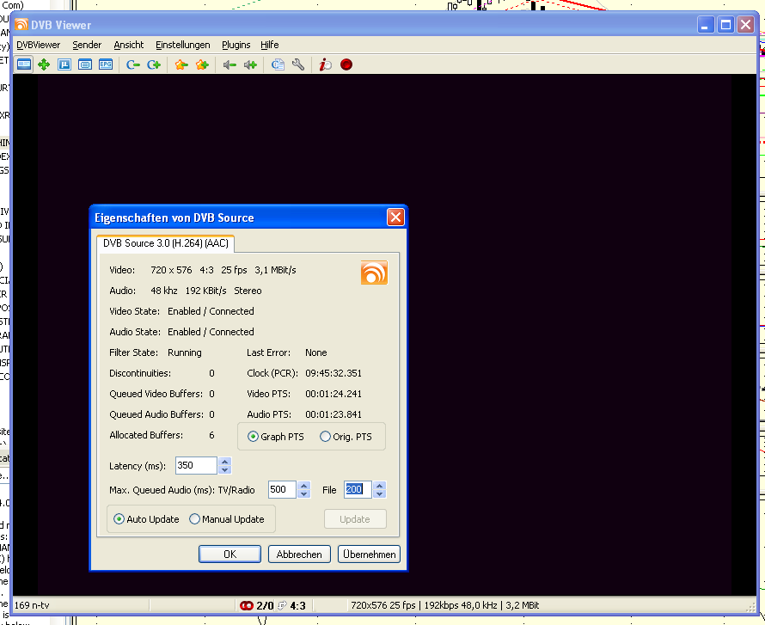Click the Abbrechen button
765x625 pixels.
click(x=299, y=555)
